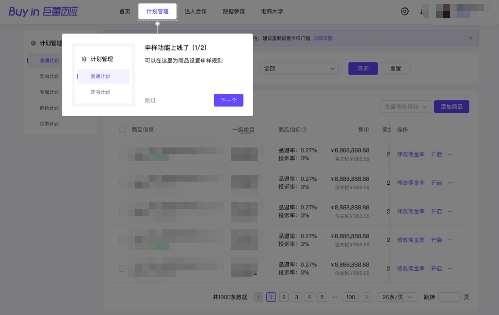This screenshot has width=499, height=315.
Task: Go to previous page using left arrow
Action: coord(258,297)
